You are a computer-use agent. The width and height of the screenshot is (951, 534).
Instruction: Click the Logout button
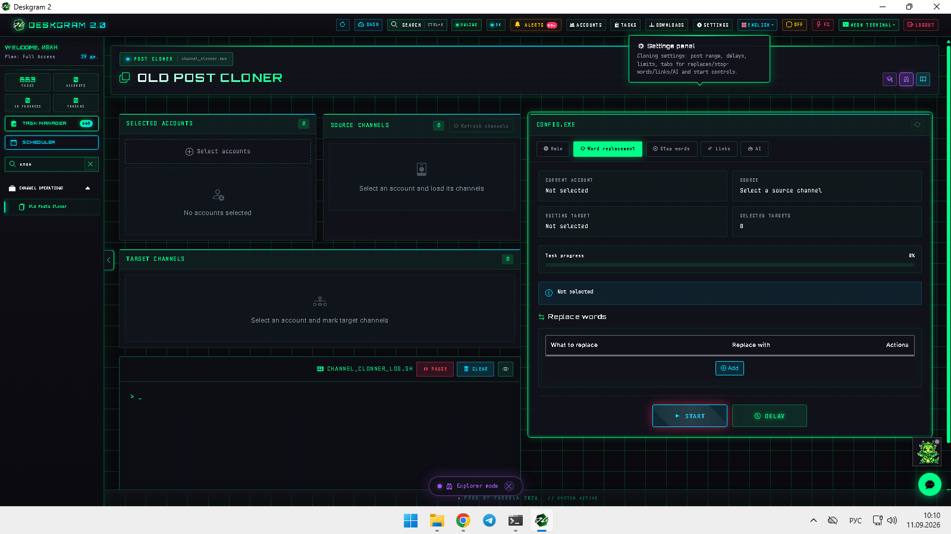tap(921, 25)
